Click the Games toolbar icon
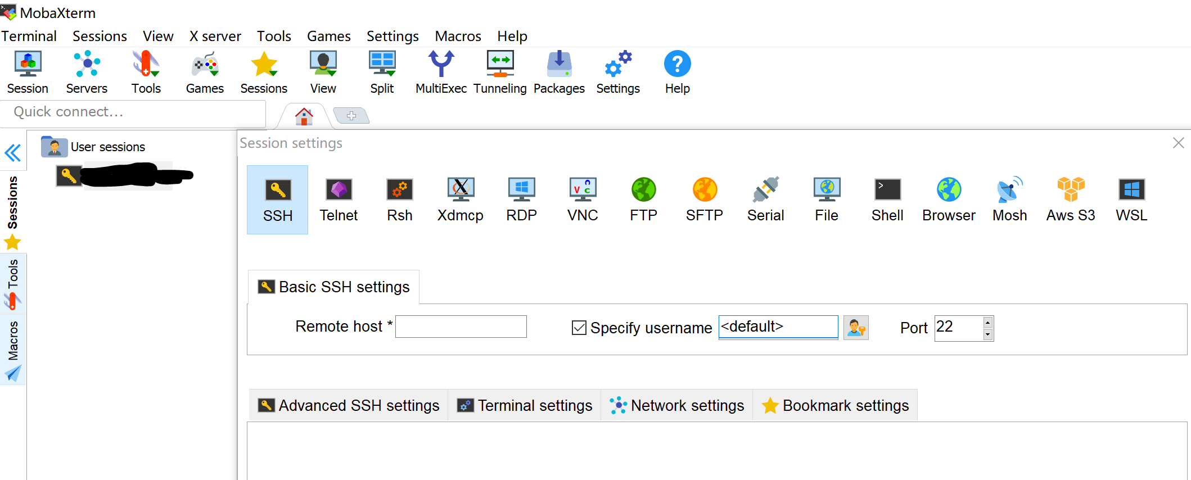 [x=205, y=73]
